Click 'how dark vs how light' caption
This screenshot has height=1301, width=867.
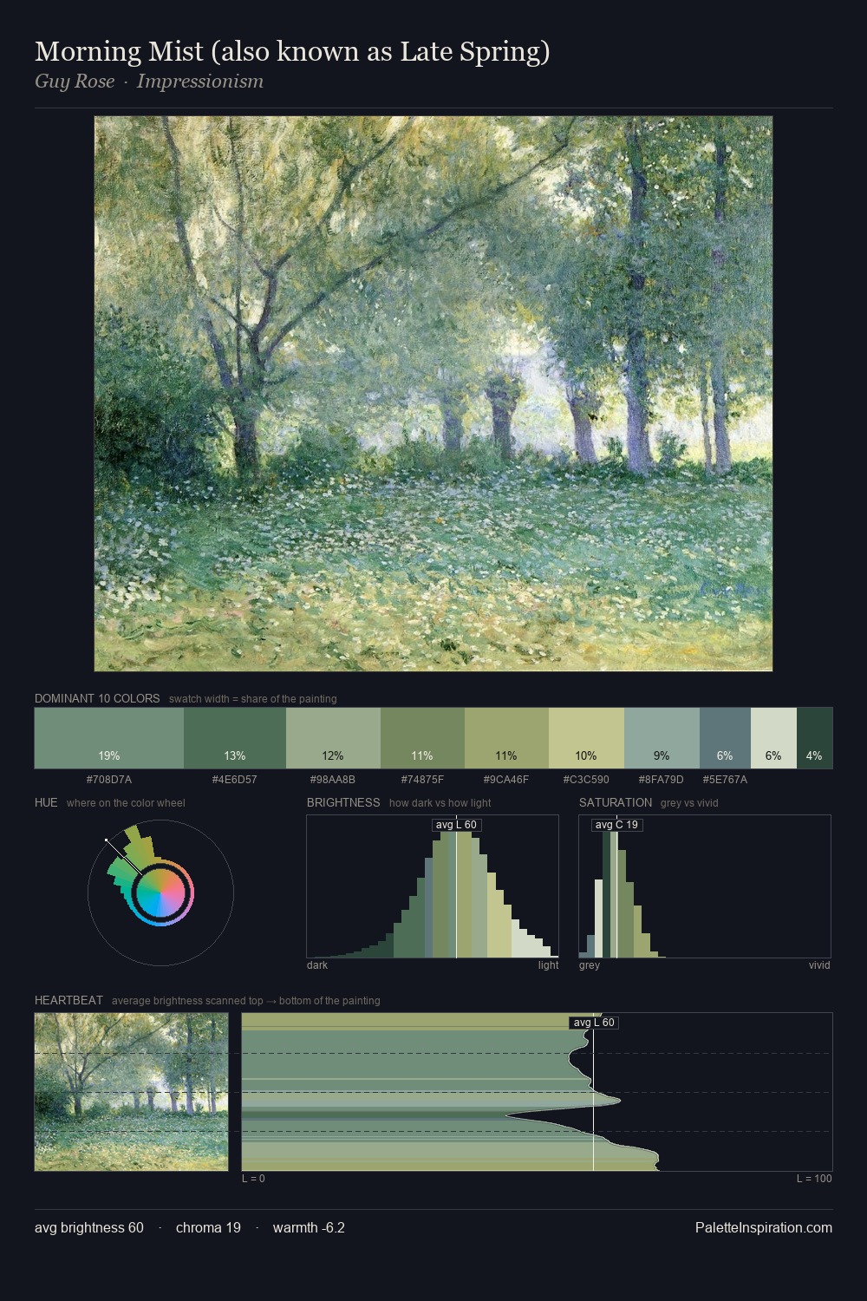tap(440, 803)
